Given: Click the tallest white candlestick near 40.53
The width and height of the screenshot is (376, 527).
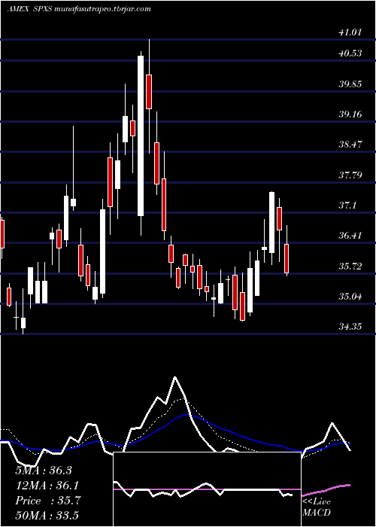Looking at the screenshot, I should [141, 136].
